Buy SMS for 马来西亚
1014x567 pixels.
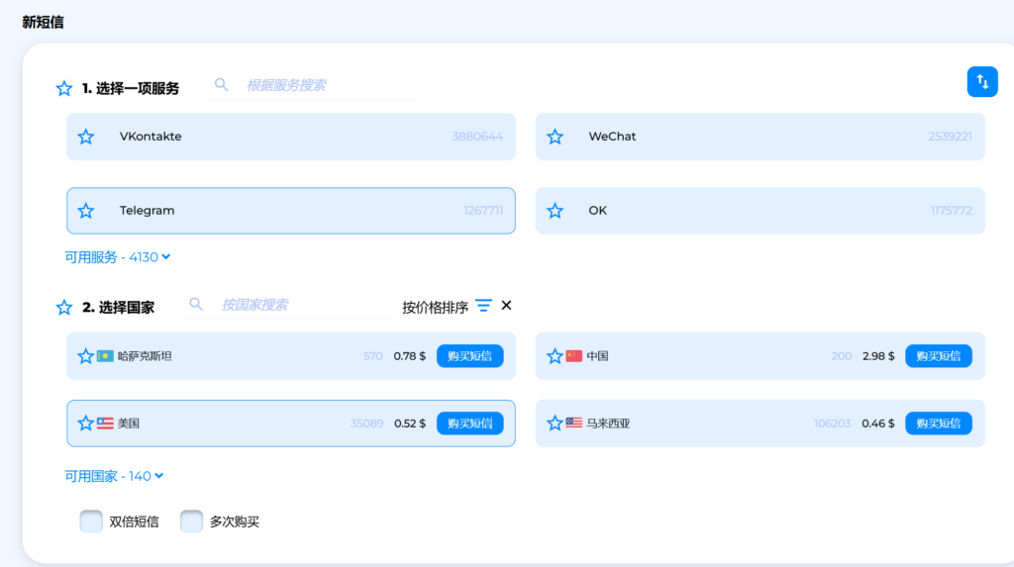(x=939, y=424)
